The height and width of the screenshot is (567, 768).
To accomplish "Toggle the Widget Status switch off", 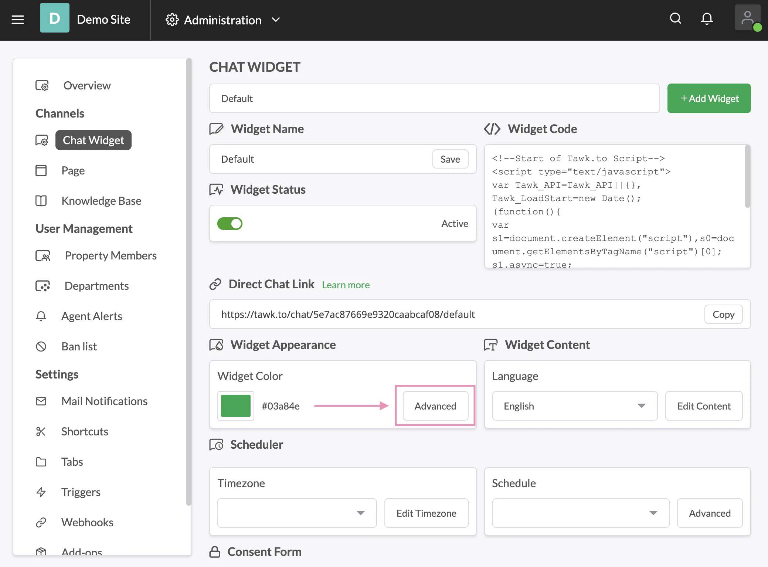I will [230, 223].
